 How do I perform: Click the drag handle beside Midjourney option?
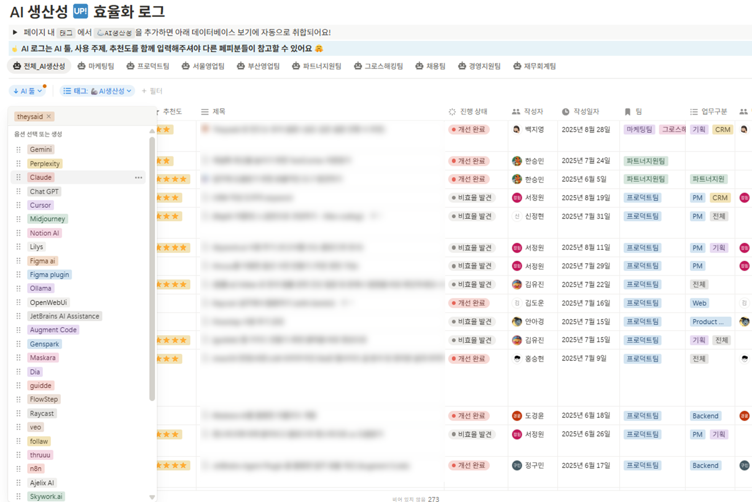coord(18,219)
